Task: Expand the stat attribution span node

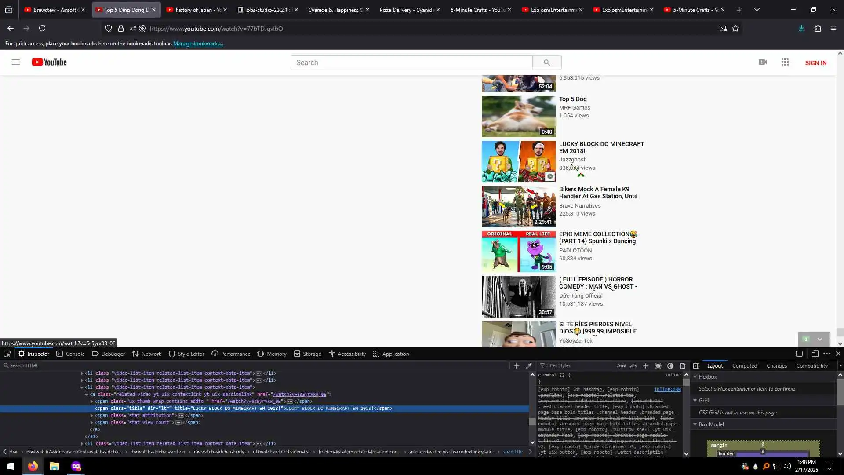Action: click(x=91, y=416)
